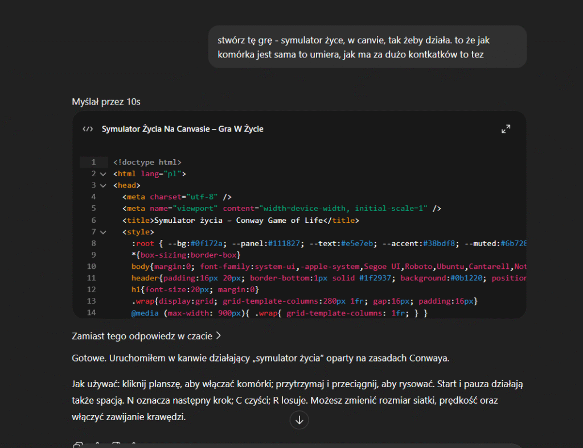
Task: Select line number 1 in the code gutter
Action: coord(94,162)
